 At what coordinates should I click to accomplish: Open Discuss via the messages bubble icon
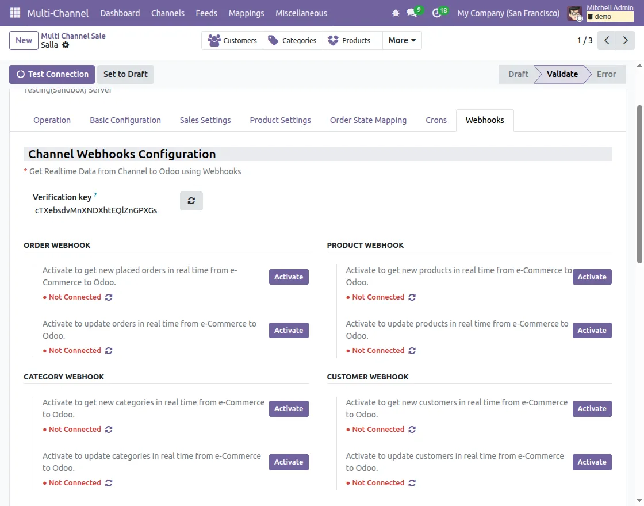415,13
